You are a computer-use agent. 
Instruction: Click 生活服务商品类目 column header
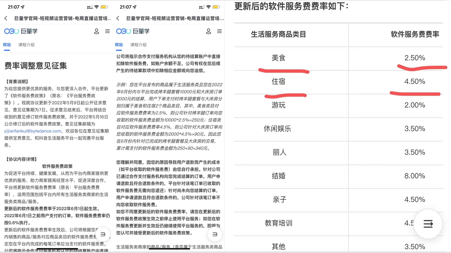[x=278, y=34]
